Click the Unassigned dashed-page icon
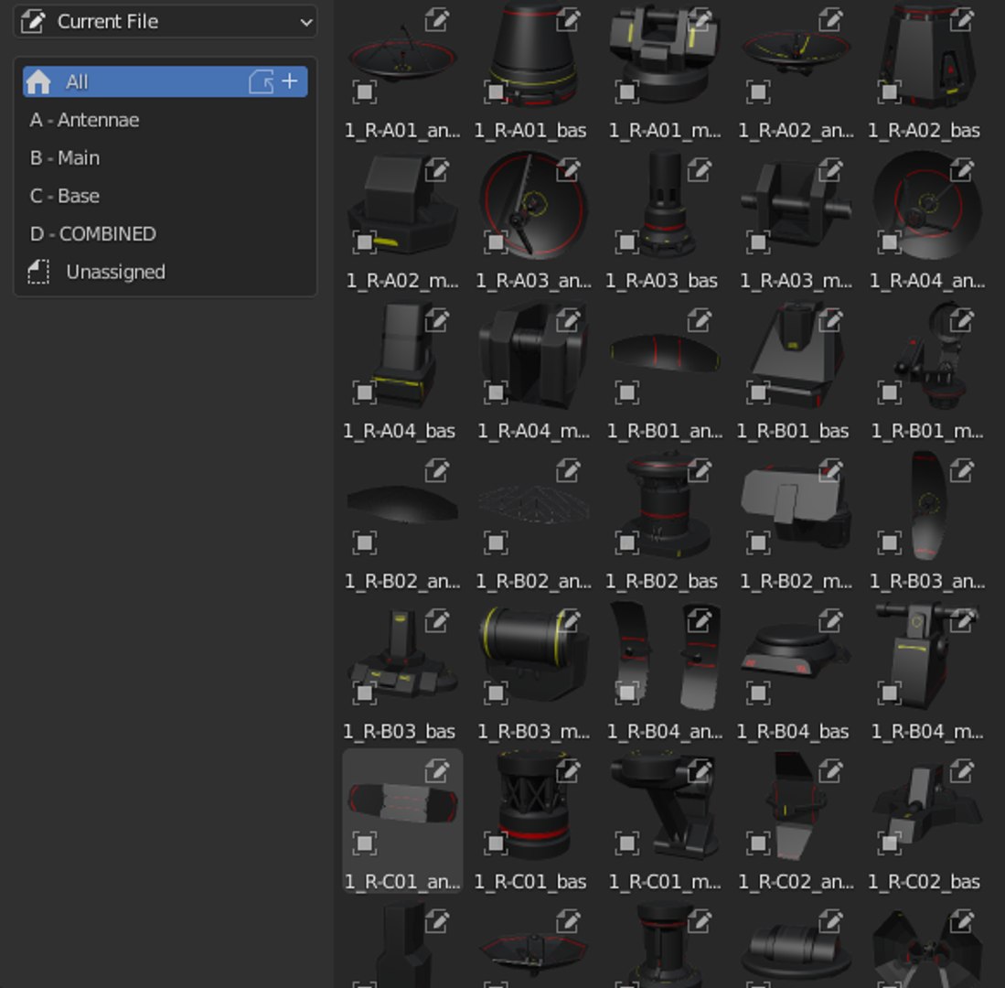 pos(38,272)
